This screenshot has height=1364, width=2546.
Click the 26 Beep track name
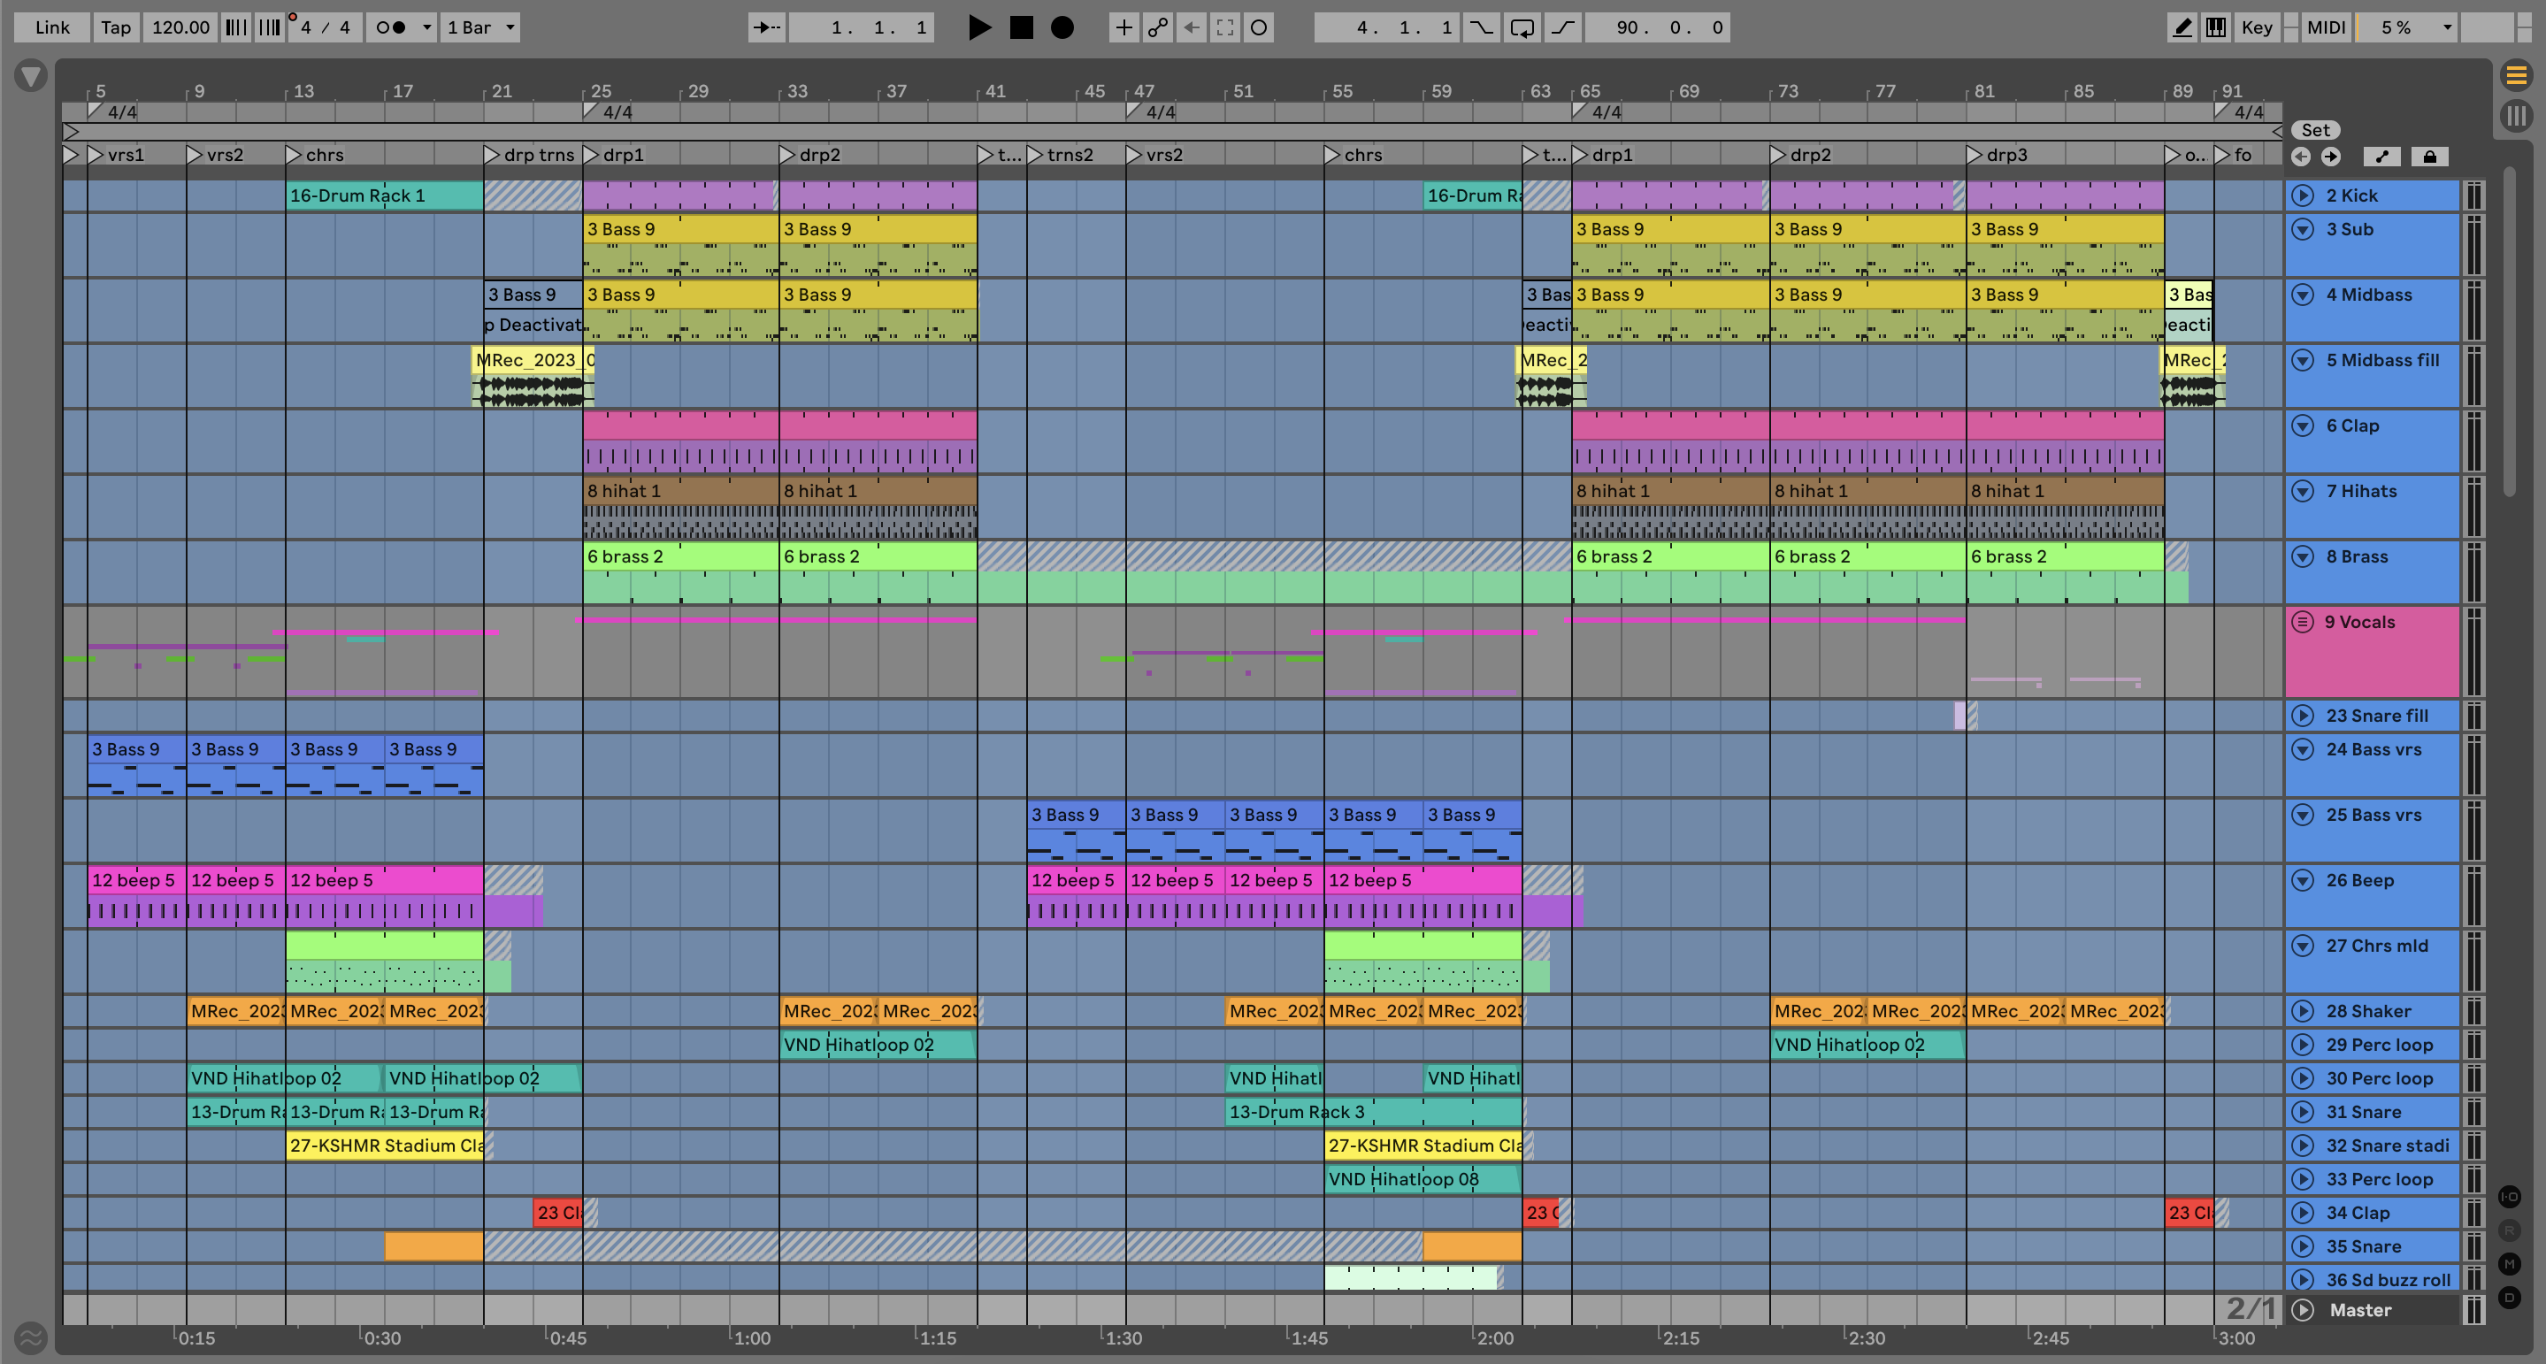(2360, 879)
